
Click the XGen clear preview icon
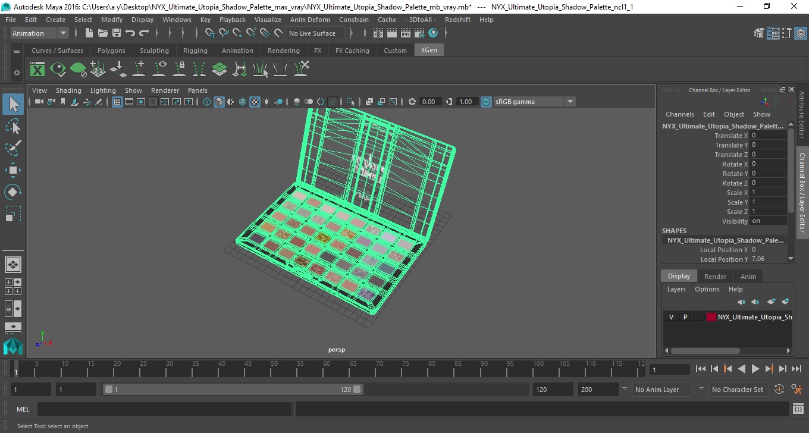pos(78,69)
